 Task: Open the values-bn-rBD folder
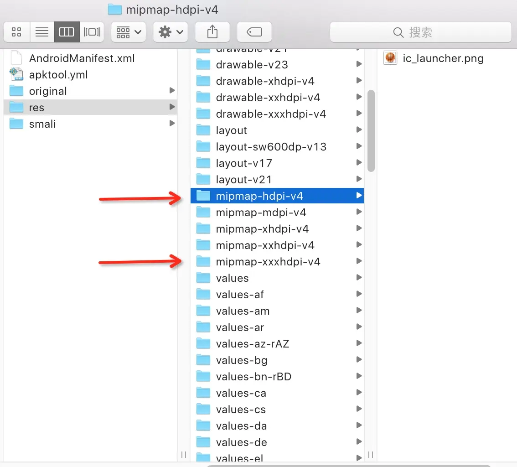[277, 377]
